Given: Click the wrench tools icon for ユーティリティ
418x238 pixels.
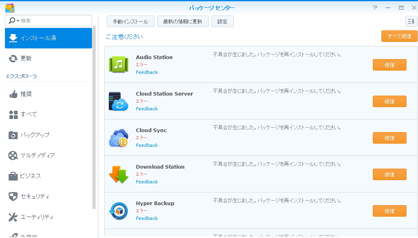Looking at the screenshot, I should point(13,217).
